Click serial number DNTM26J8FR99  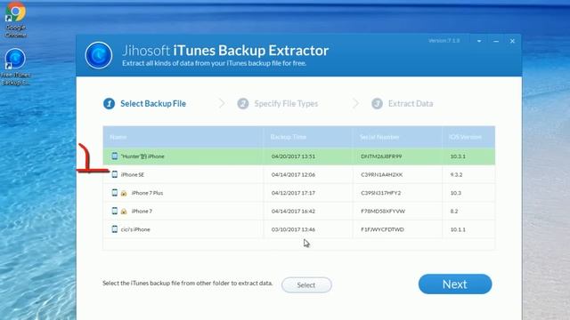coord(381,156)
